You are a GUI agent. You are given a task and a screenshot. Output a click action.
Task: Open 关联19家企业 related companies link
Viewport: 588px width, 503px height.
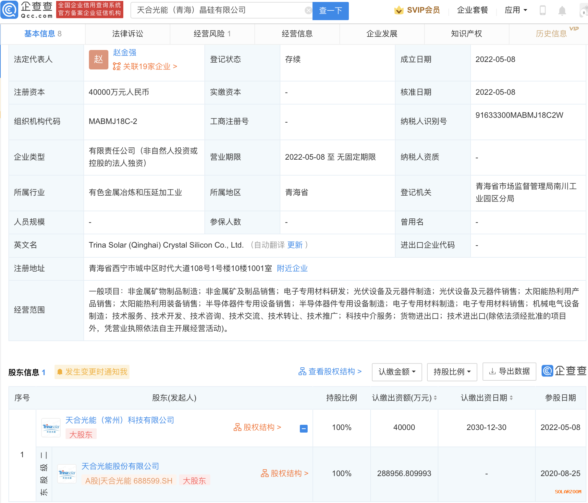146,67
